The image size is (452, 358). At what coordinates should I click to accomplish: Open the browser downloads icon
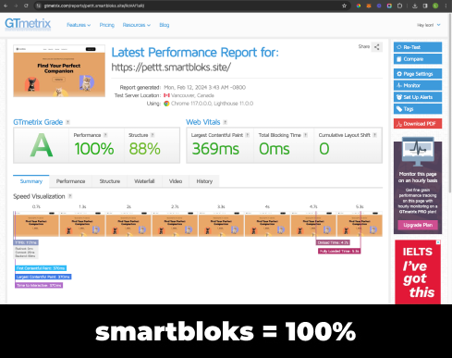click(415, 6)
